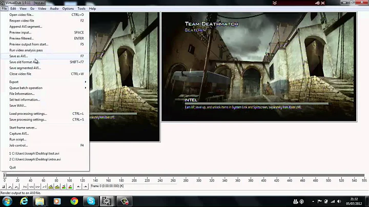This screenshot has width=369, height=207.
Task: Select Run video analysis pass
Action: [45, 50]
